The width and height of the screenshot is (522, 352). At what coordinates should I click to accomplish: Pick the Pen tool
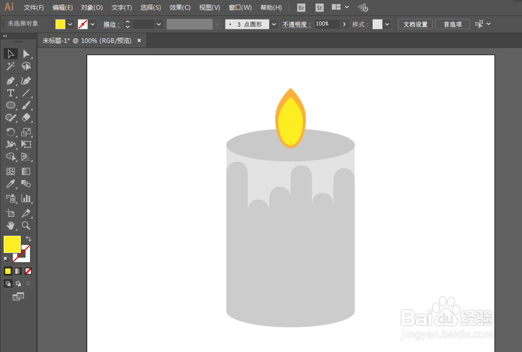pos(10,80)
